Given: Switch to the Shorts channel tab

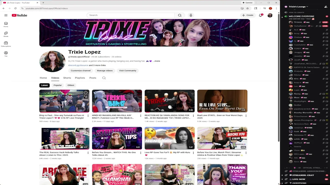Looking at the screenshot, I should pos(67,78).
